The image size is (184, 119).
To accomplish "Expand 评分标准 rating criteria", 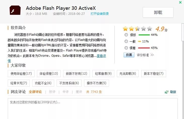I will pyautogui.click(x=145, y=55).
